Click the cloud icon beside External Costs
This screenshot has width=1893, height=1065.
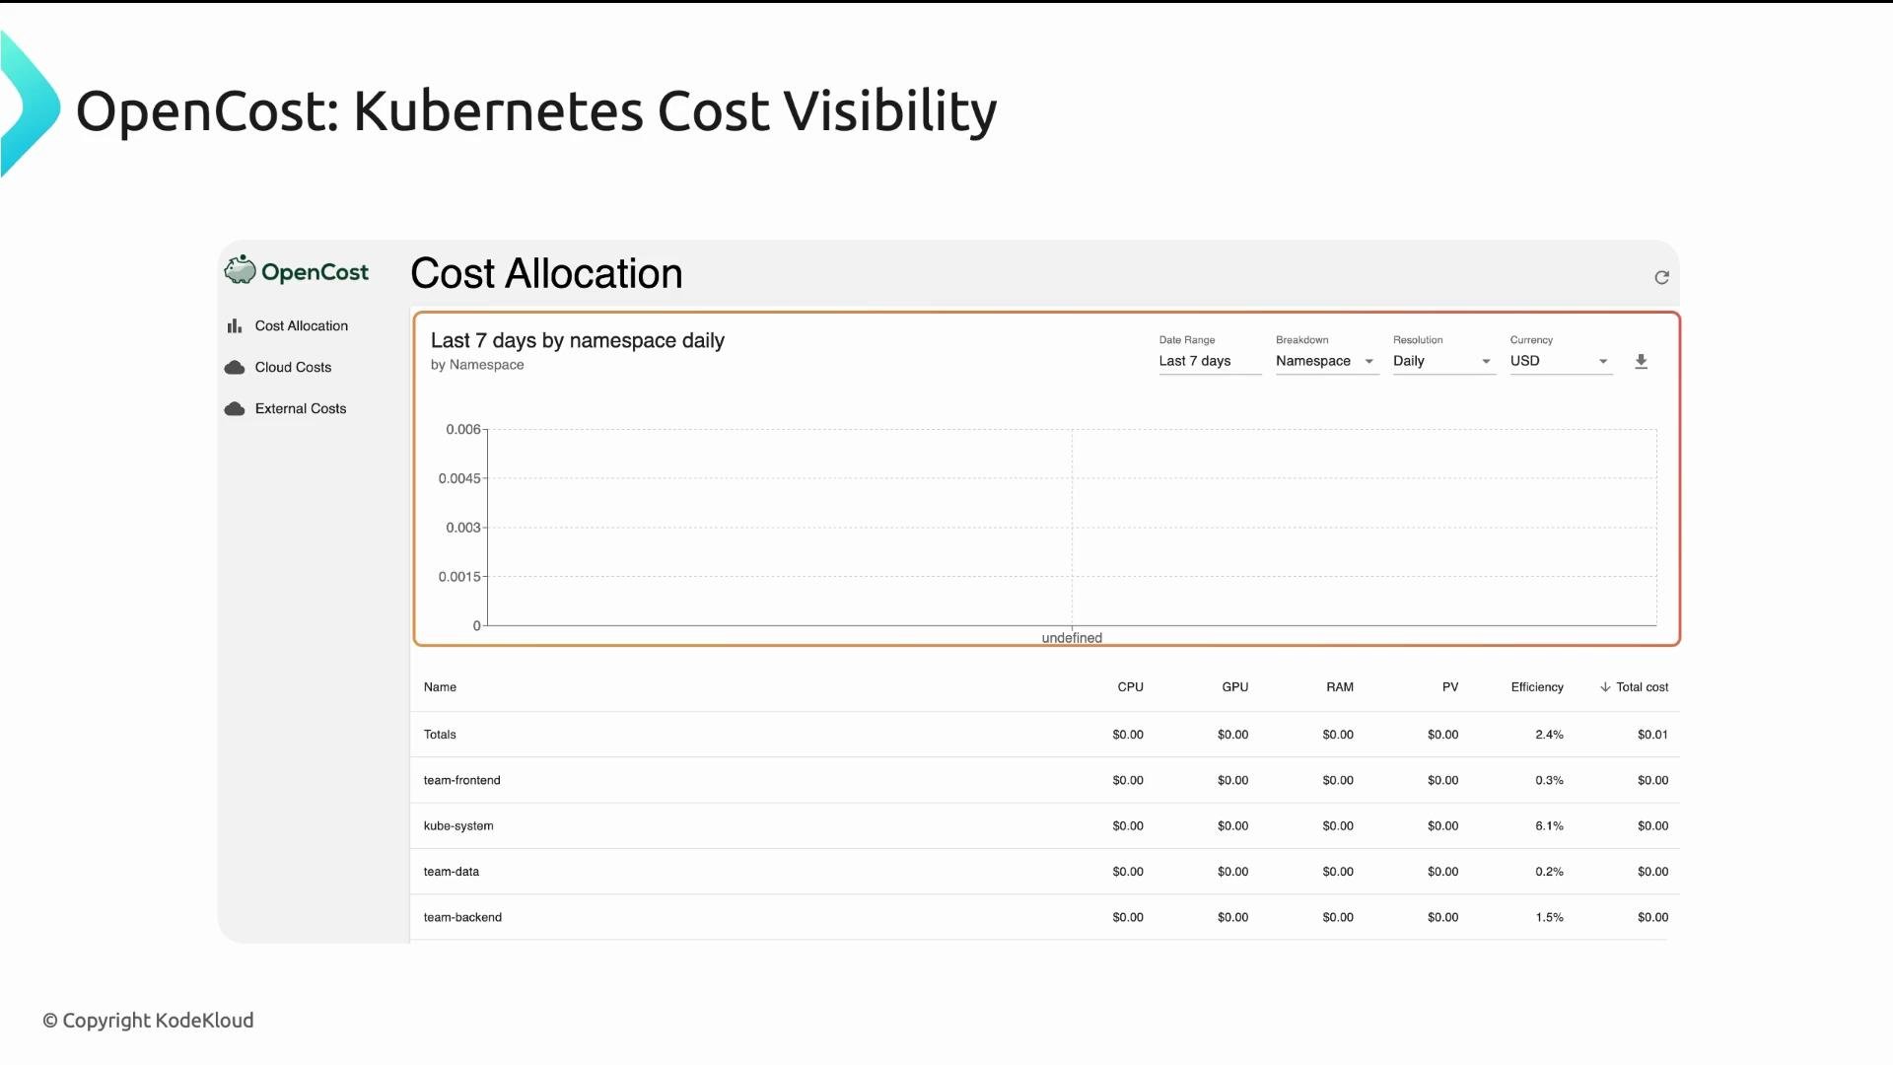[x=235, y=408]
